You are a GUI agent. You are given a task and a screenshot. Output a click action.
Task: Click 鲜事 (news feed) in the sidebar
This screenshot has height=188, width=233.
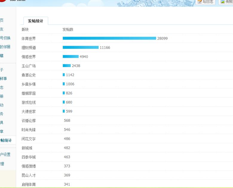[x=3, y=78]
